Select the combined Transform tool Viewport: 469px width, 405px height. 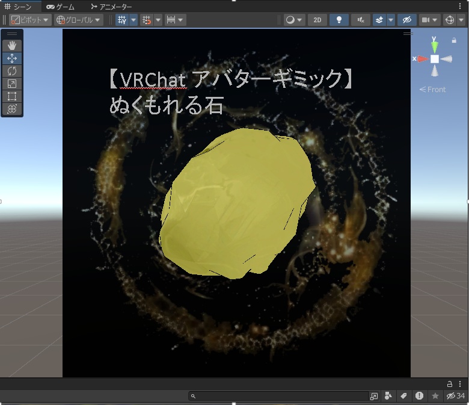tap(12, 109)
